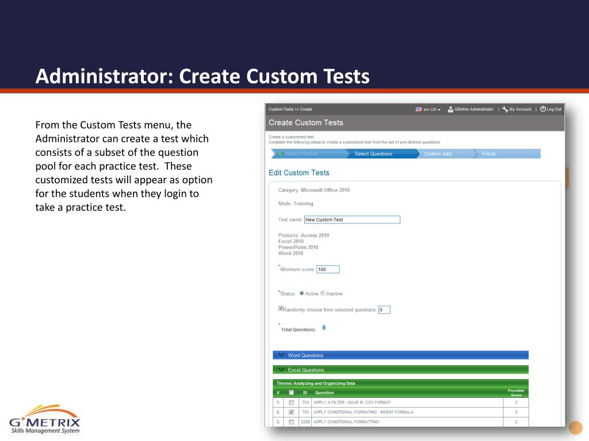Image resolution: width=589 pixels, height=441 pixels.
Task: Click Custom Tests in the breadcrumb
Action: (x=281, y=110)
